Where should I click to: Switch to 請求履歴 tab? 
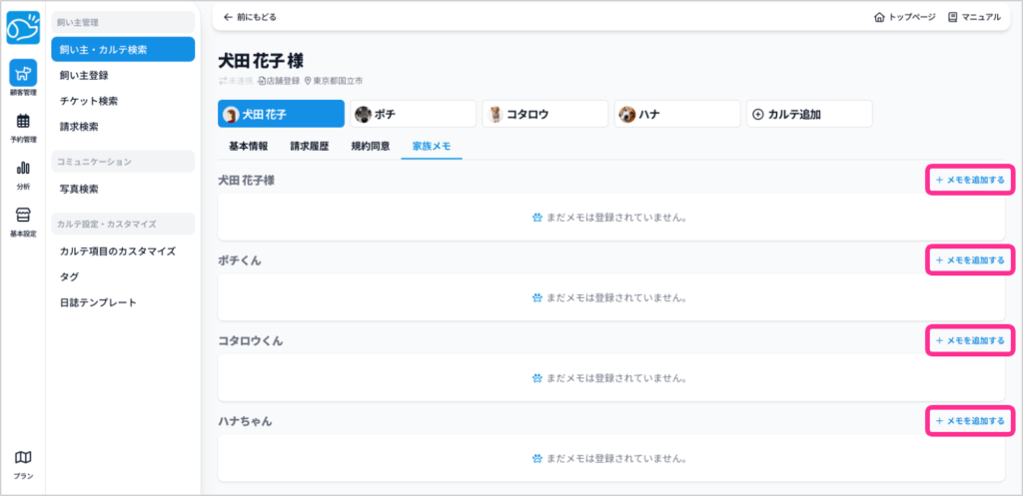click(309, 146)
